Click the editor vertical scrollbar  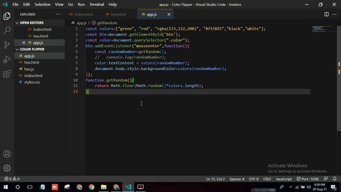(339, 78)
